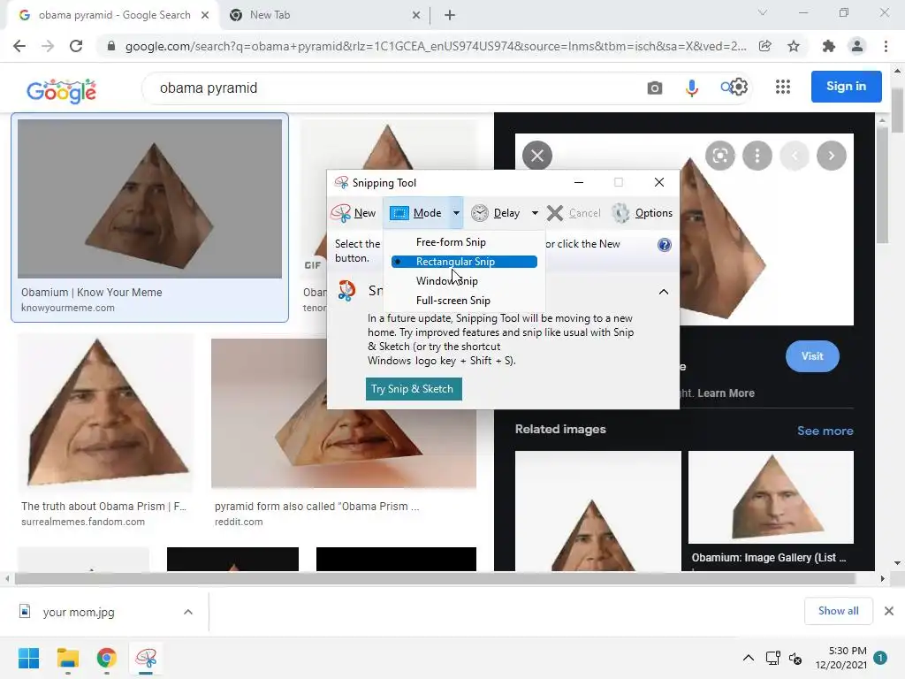Reload the page in Chrome
The height and width of the screenshot is (679, 905).
(76, 46)
